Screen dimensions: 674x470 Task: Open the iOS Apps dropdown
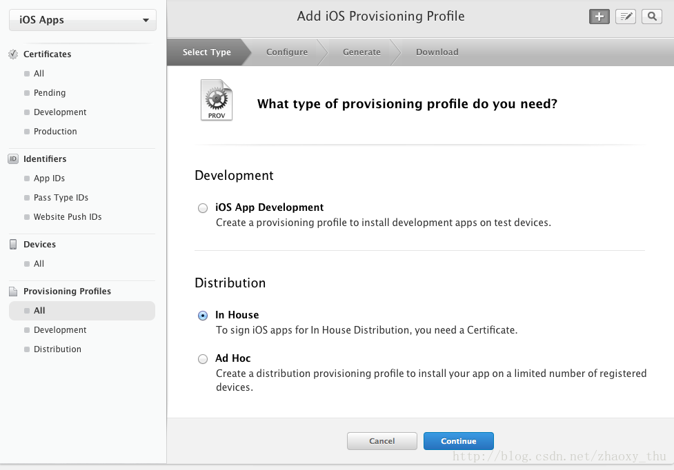point(83,20)
